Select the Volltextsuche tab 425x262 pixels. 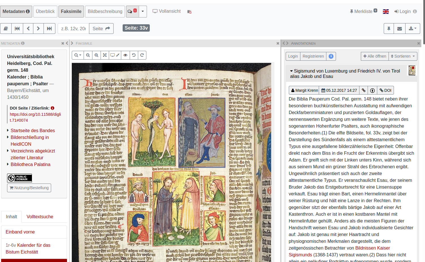[x=40, y=217]
